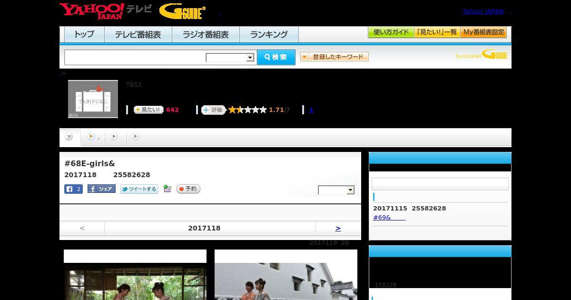This screenshot has height=300, width=571.
Task: Open the 使い方ガイド button
Action: tap(391, 32)
